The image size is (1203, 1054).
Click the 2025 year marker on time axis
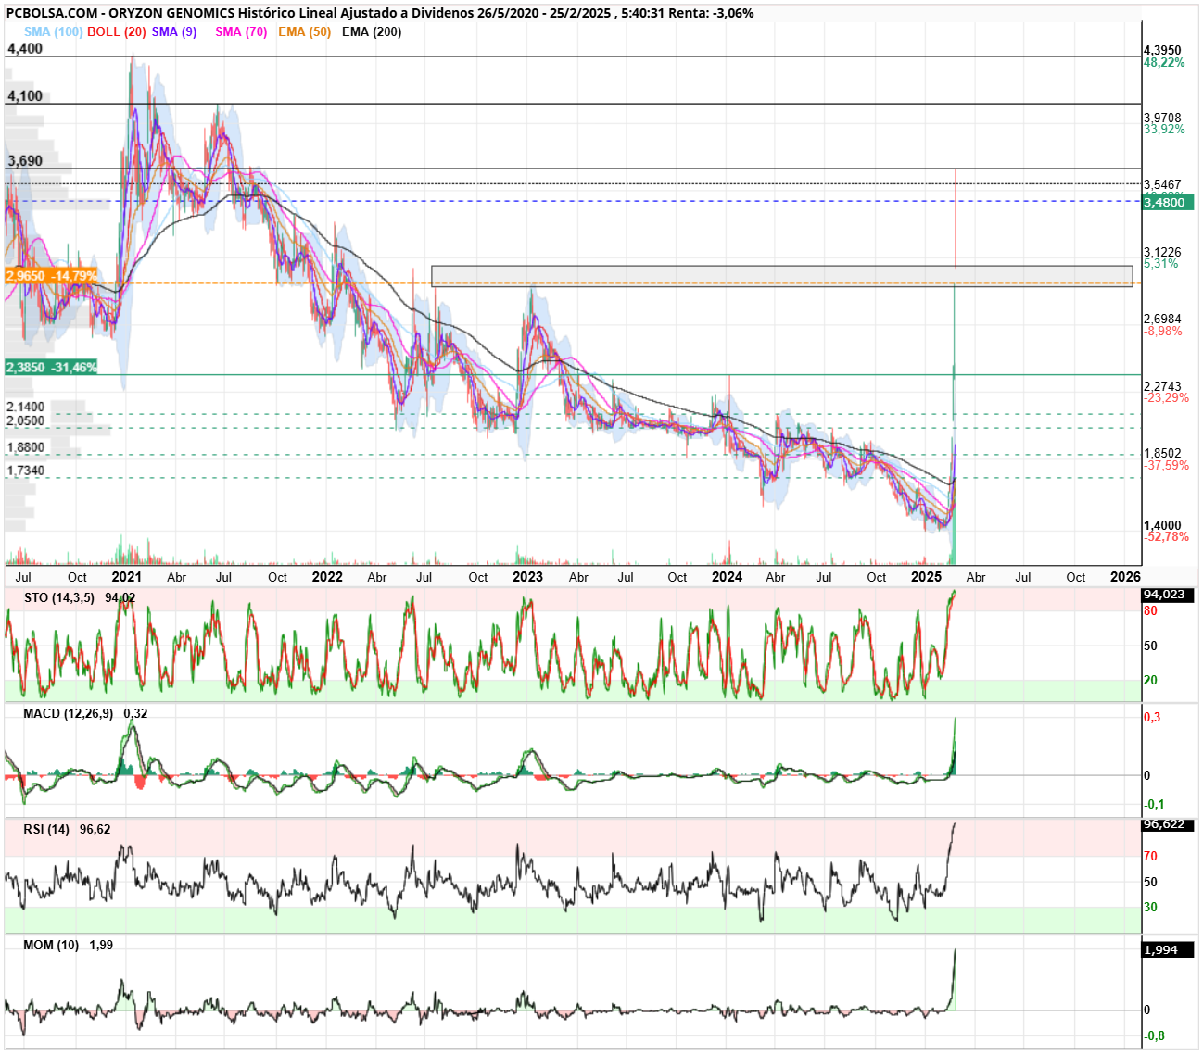[x=927, y=576]
